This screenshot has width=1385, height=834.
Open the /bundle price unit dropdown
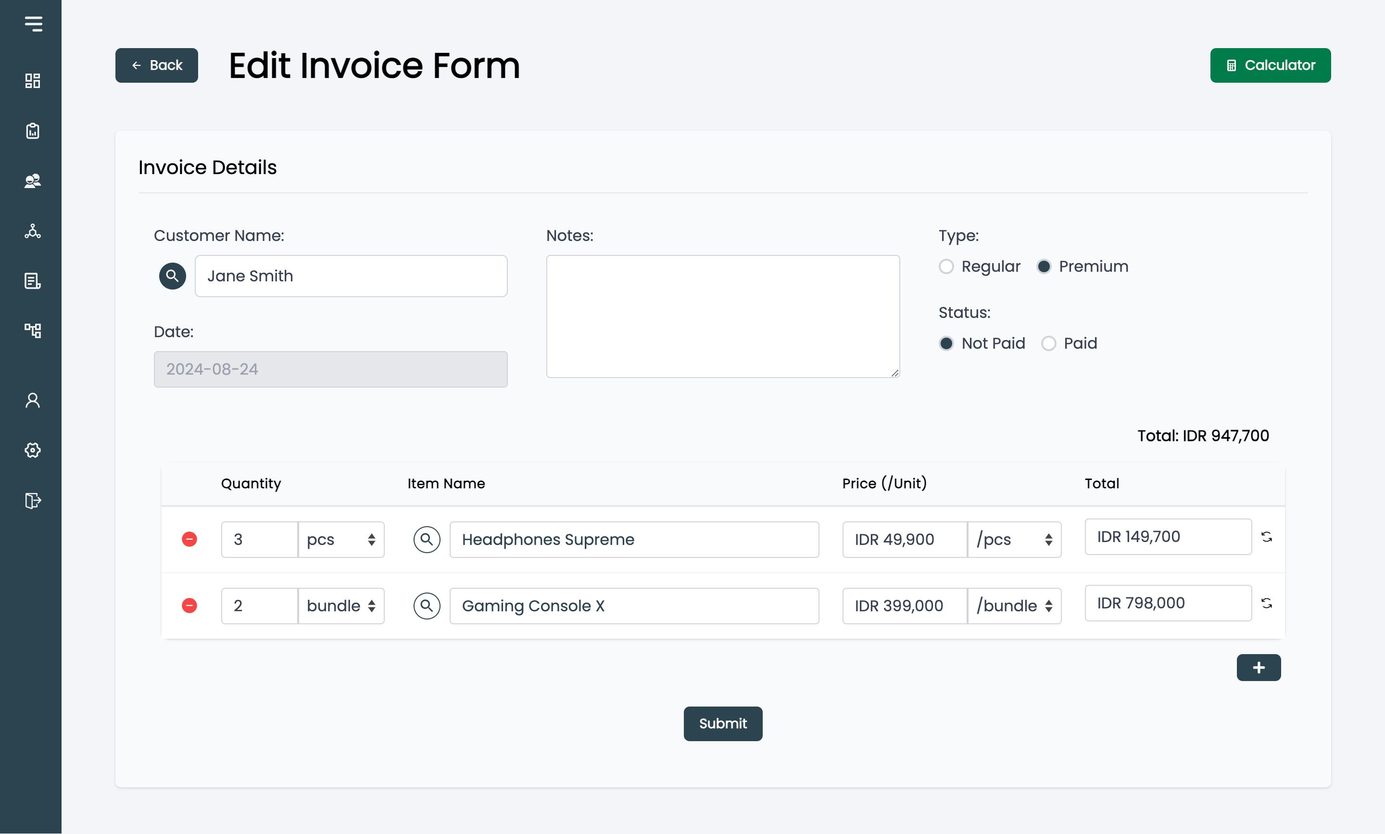(1014, 606)
